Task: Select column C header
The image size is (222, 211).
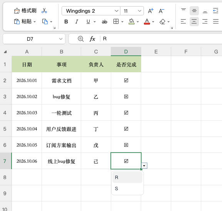Action: [96, 52]
